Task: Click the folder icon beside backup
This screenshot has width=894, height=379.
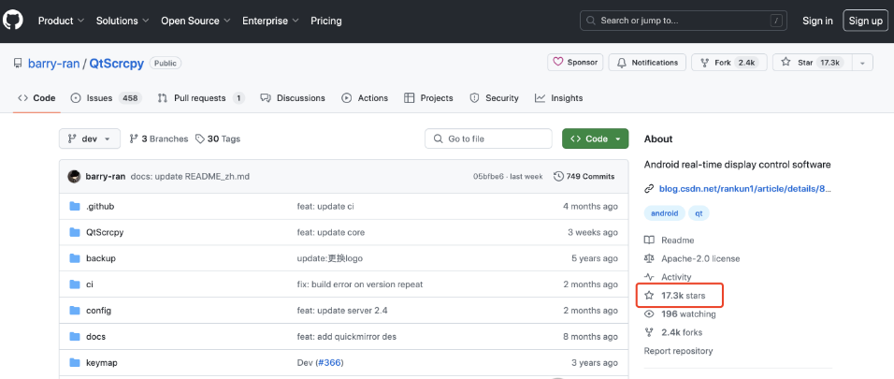Action: tap(75, 258)
